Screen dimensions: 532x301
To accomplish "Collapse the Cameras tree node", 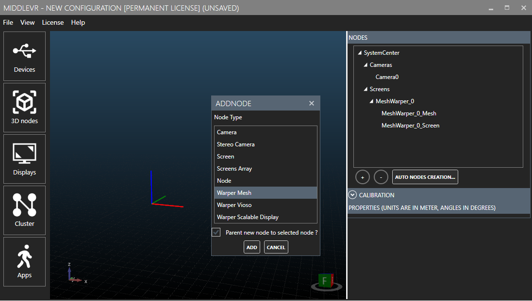I will point(366,65).
